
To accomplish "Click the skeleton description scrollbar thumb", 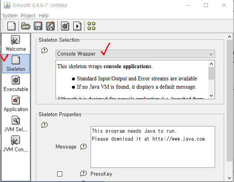I will pos(211,73).
